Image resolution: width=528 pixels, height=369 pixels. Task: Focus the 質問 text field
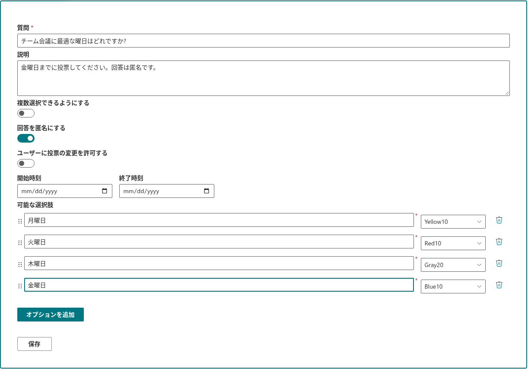tap(264, 41)
